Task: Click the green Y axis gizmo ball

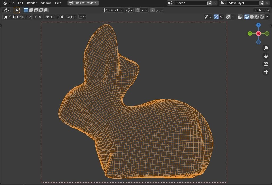Action: (250, 33)
